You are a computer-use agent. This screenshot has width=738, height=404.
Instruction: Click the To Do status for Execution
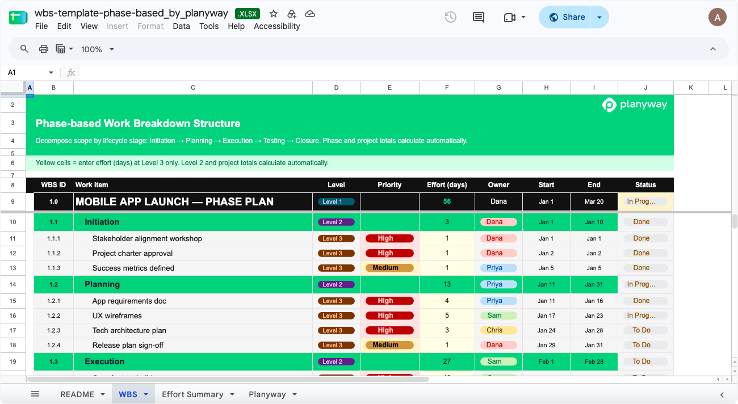point(645,361)
